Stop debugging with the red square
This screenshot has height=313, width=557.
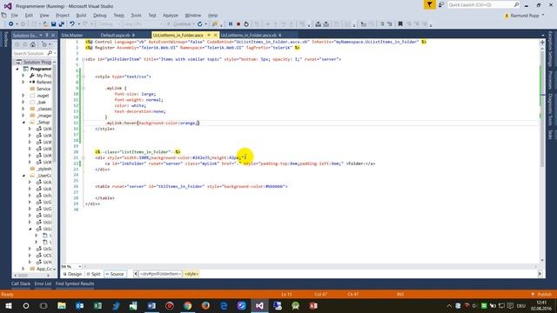[238, 24]
